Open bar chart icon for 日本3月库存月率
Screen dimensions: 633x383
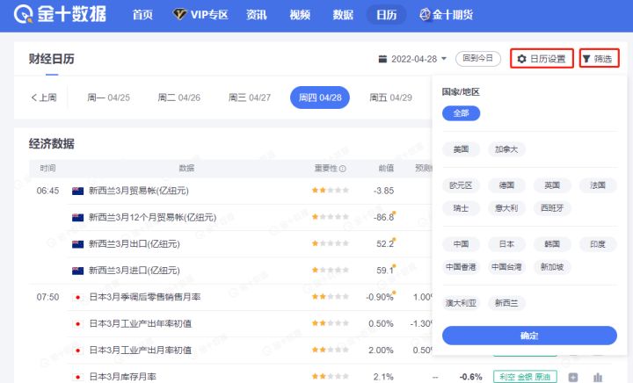tap(598, 378)
